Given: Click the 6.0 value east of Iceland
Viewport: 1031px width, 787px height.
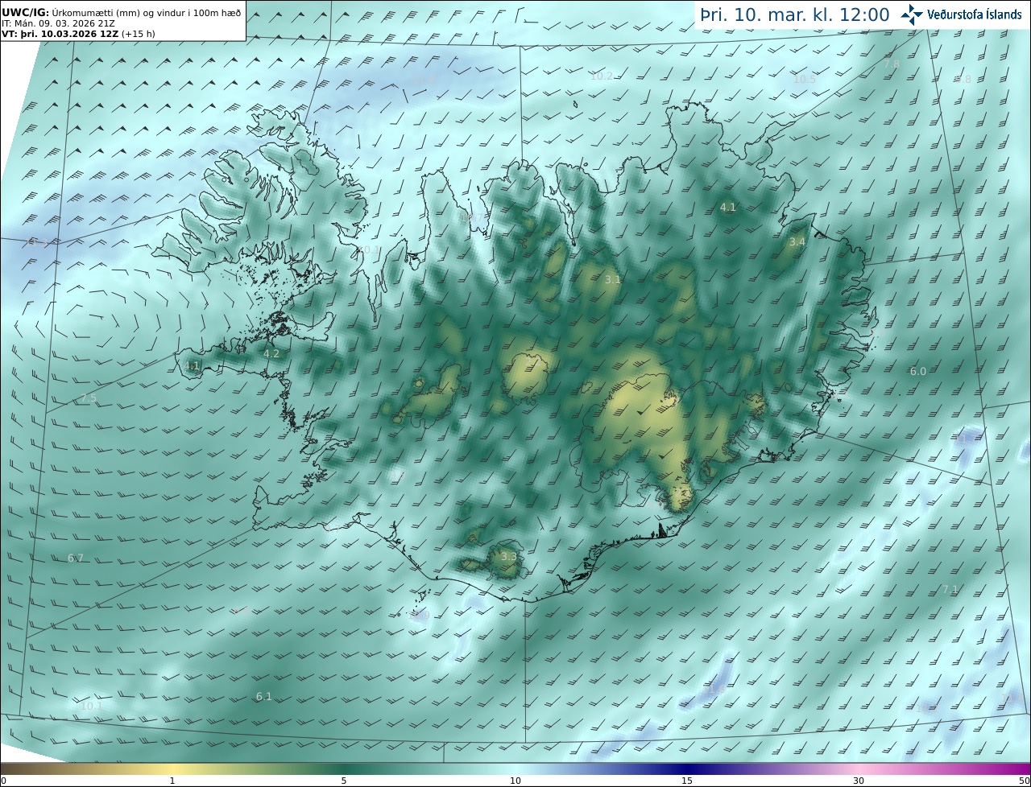Looking at the screenshot, I should (918, 371).
